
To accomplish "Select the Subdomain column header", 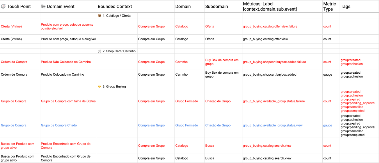I will point(216,7).
